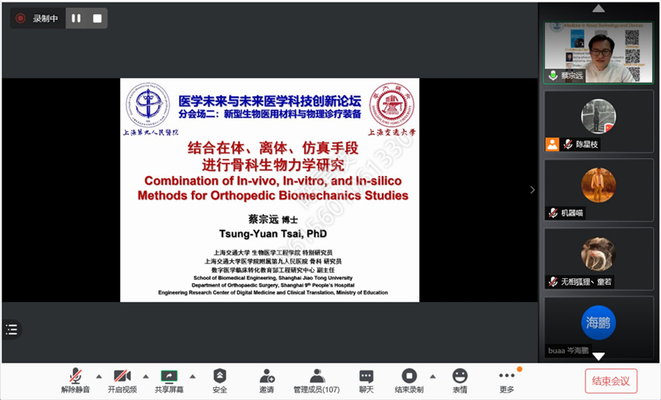Open the 更多 more options menu

[x=507, y=376]
